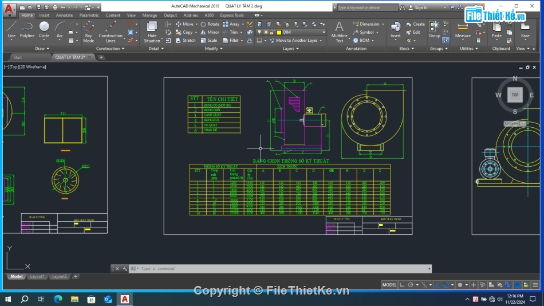Viewport: 544px width, 306px height.
Task: Switch to the Start document tab
Action: pyautogui.click(x=17, y=57)
